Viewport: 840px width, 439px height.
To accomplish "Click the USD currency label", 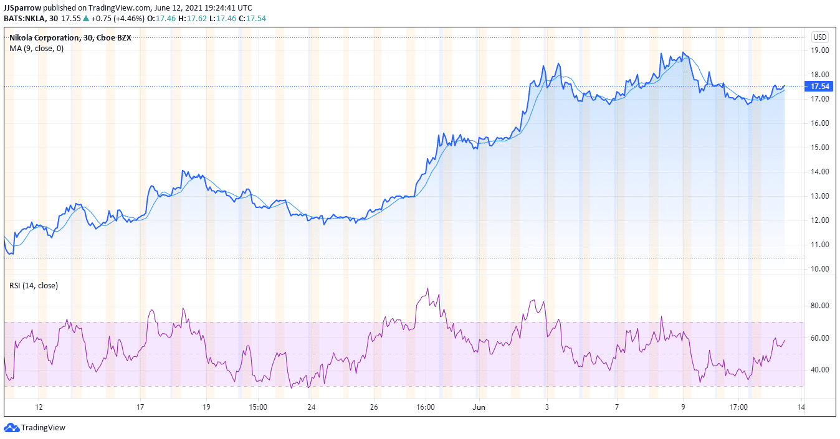I will pos(820,37).
